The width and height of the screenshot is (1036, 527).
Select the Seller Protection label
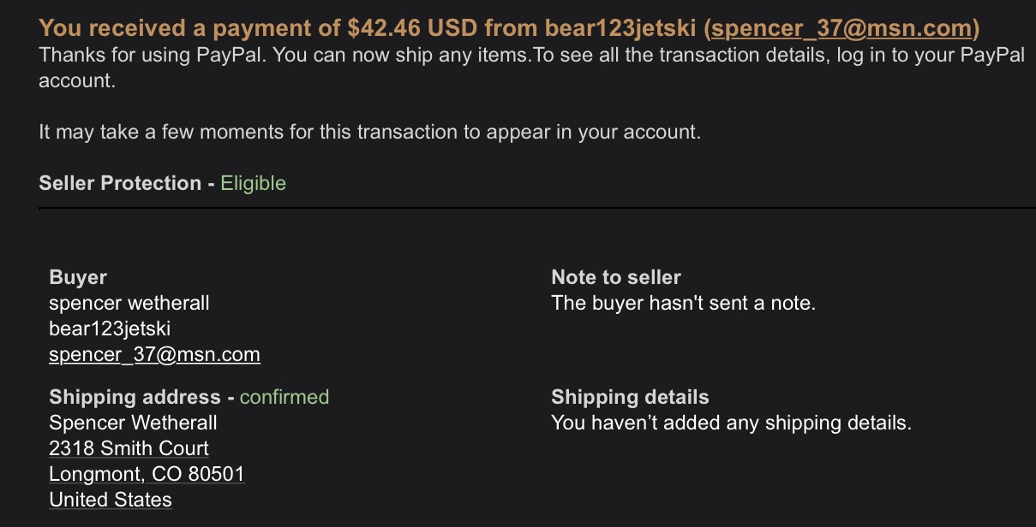(120, 183)
